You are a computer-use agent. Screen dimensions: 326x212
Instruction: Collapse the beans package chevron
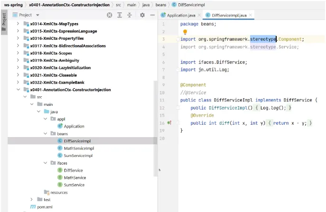(46, 133)
